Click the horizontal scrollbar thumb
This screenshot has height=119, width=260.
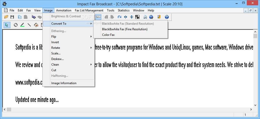point(9,109)
